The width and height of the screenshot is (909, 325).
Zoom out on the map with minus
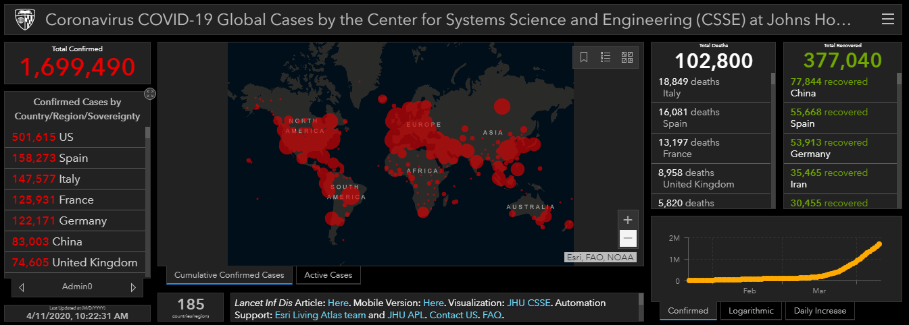pos(628,238)
